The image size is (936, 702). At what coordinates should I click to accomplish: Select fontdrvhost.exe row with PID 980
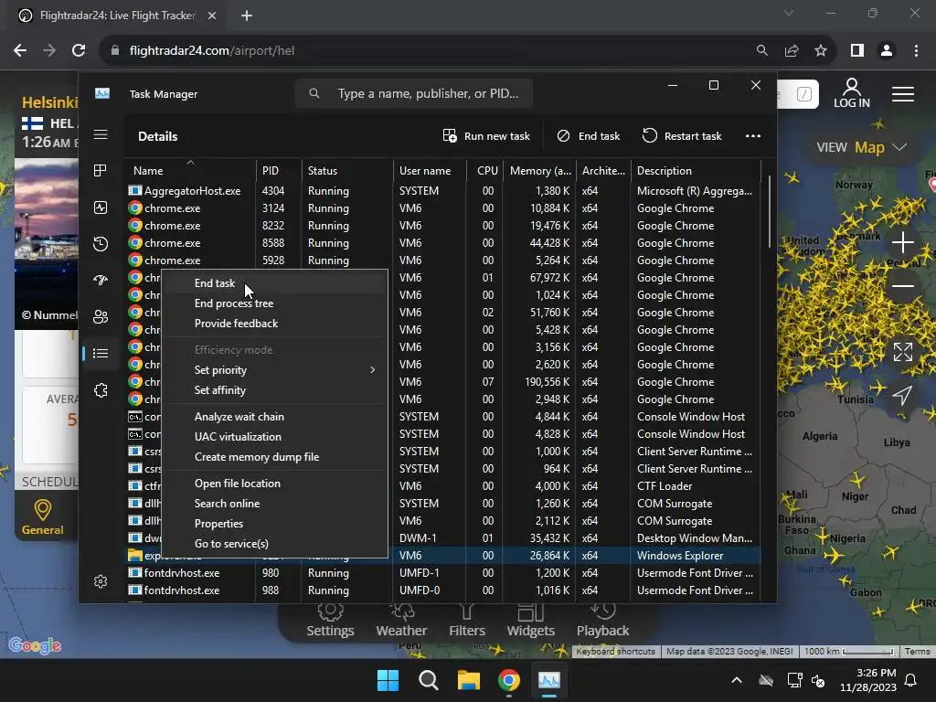tap(443, 573)
